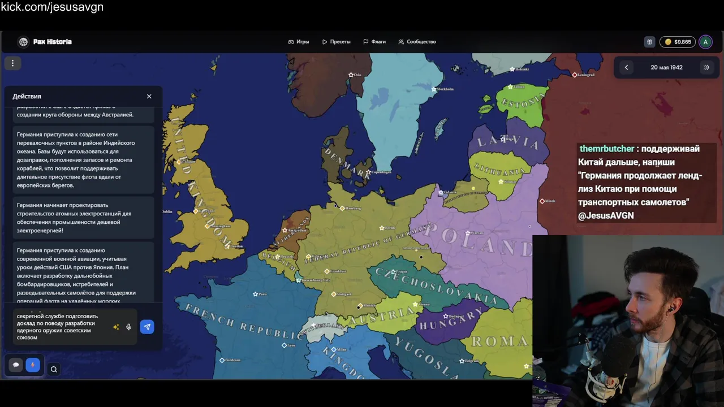Select the Luxembourg City marker
This screenshot has height=407, width=724.
pos(299,280)
